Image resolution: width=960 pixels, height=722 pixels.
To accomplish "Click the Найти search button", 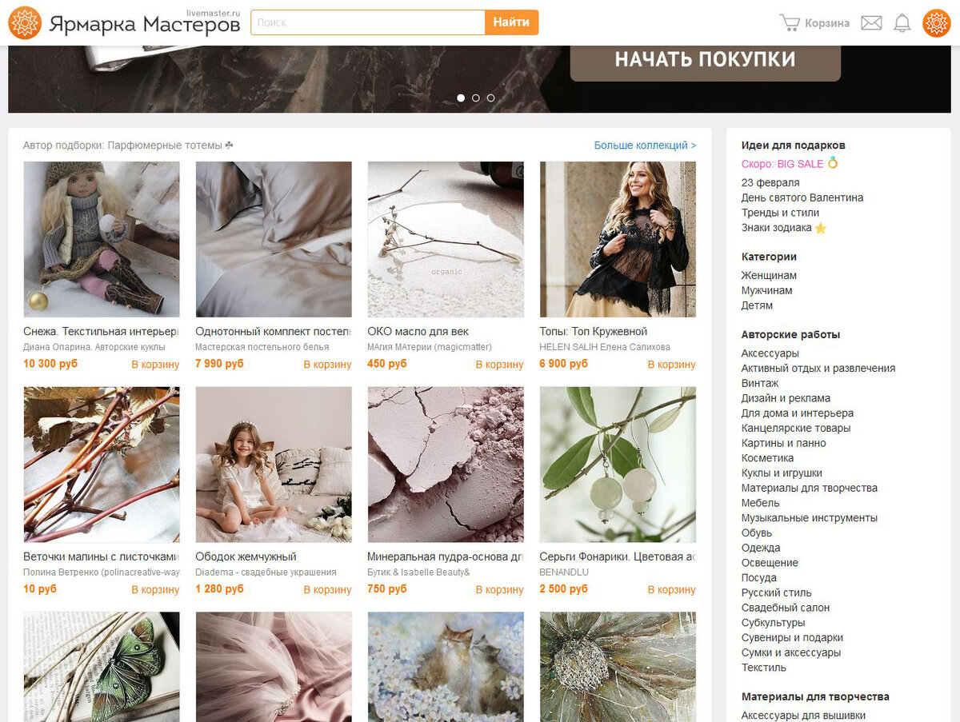I will point(511,22).
